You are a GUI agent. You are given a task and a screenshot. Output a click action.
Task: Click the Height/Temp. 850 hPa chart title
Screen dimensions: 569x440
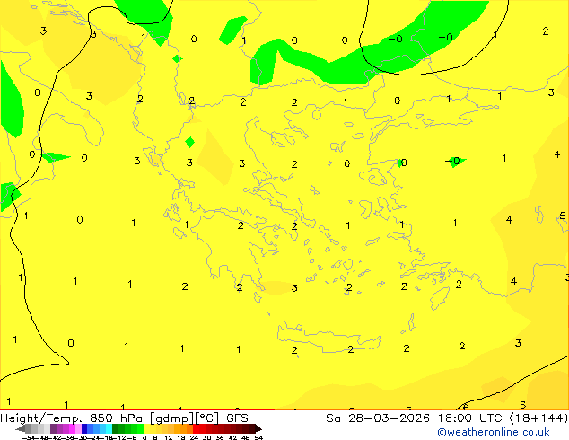(73, 418)
